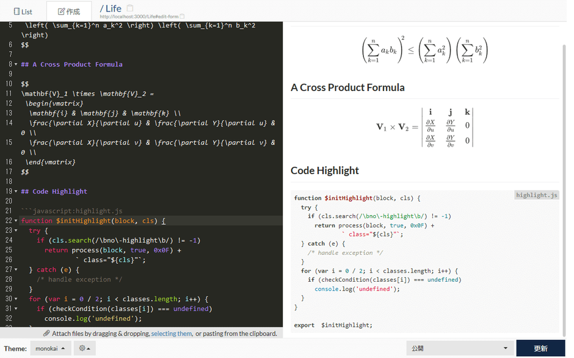Click the Code Highlight heading in preview

tap(325, 170)
